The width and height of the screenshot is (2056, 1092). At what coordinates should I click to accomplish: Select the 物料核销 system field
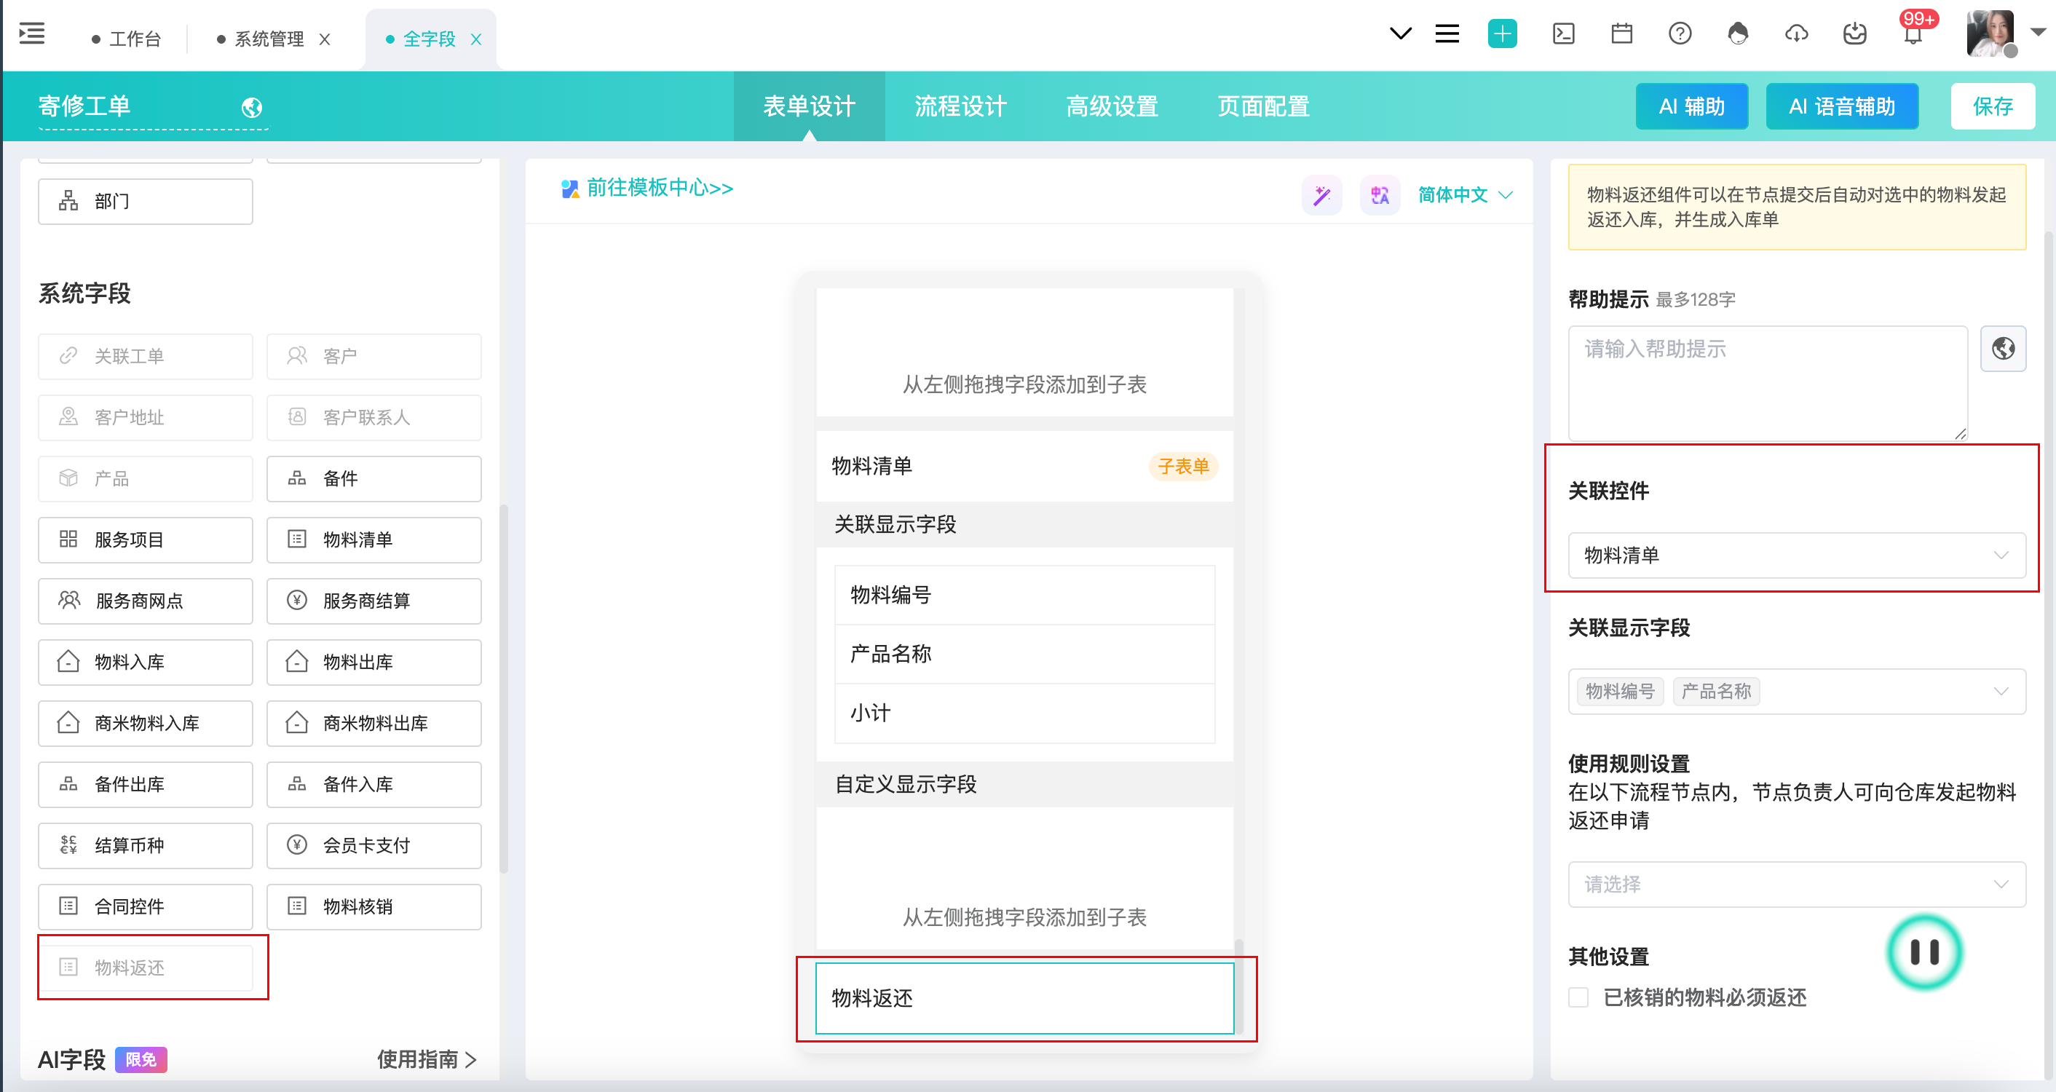373,907
